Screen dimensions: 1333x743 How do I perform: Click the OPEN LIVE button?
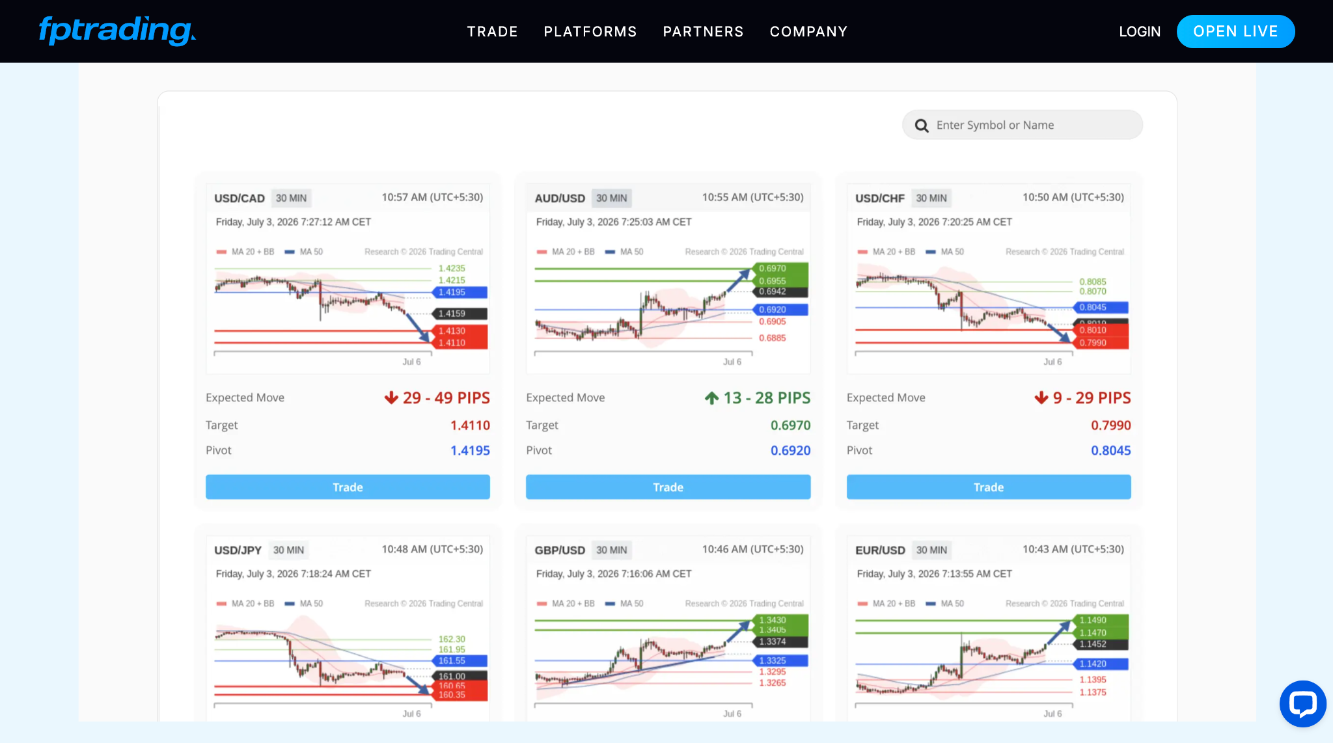(1235, 31)
